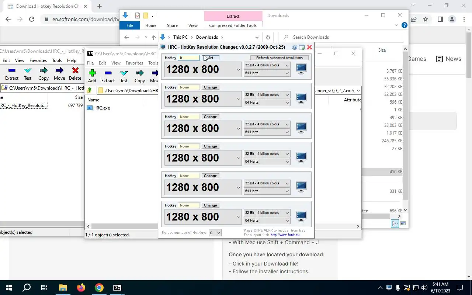Open Favorites menu in front 7-Zip

pos(134,63)
